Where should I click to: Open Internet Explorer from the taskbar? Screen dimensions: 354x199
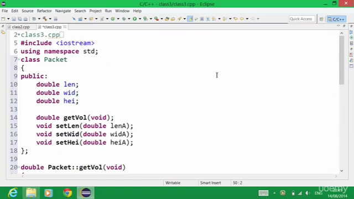(x=13, y=193)
